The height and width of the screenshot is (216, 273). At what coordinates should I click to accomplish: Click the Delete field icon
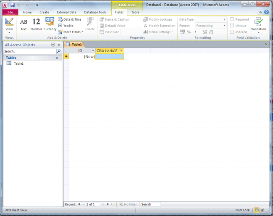(90, 24)
